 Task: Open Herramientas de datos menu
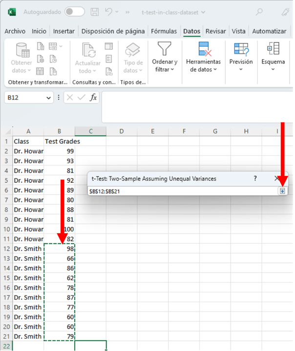click(x=203, y=58)
